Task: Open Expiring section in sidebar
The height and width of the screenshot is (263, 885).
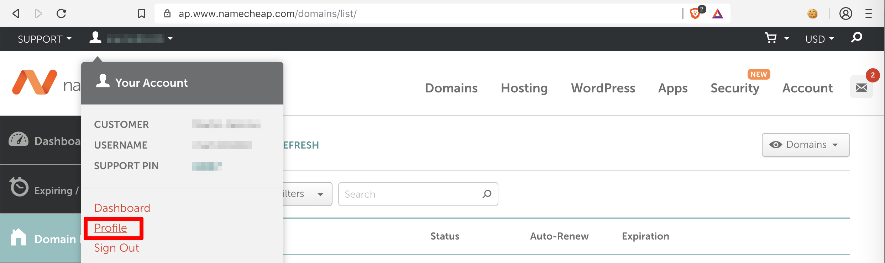Action: (x=41, y=189)
